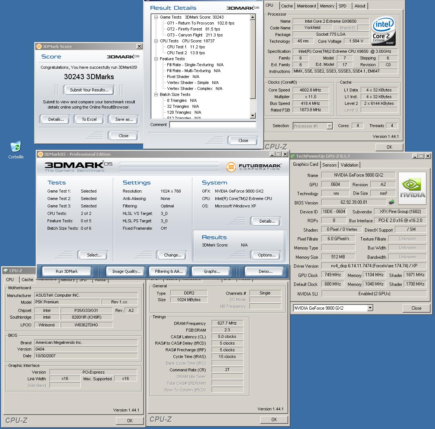The image size is (435, 429).
Task: Click Core Speed value 4602.8 MHz
Action: (310, 90)
